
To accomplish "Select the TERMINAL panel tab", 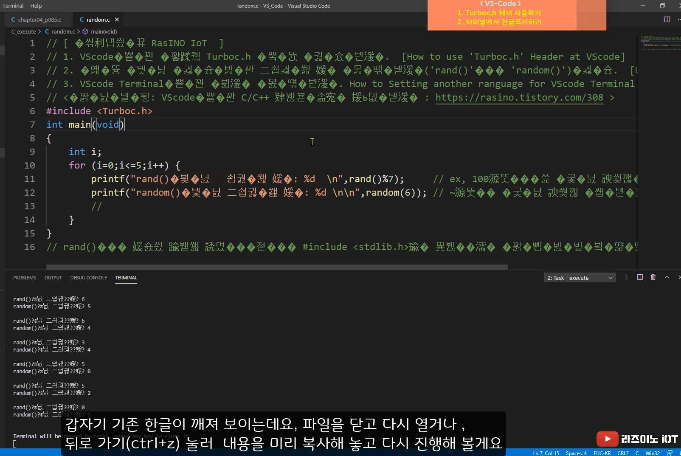I will coord(126,278).
